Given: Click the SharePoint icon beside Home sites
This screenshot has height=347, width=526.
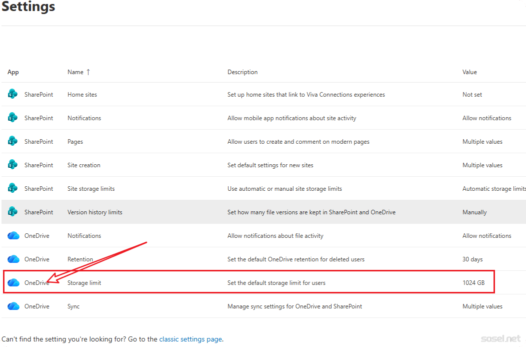Looking at the screenshot, I should (13, 94).
